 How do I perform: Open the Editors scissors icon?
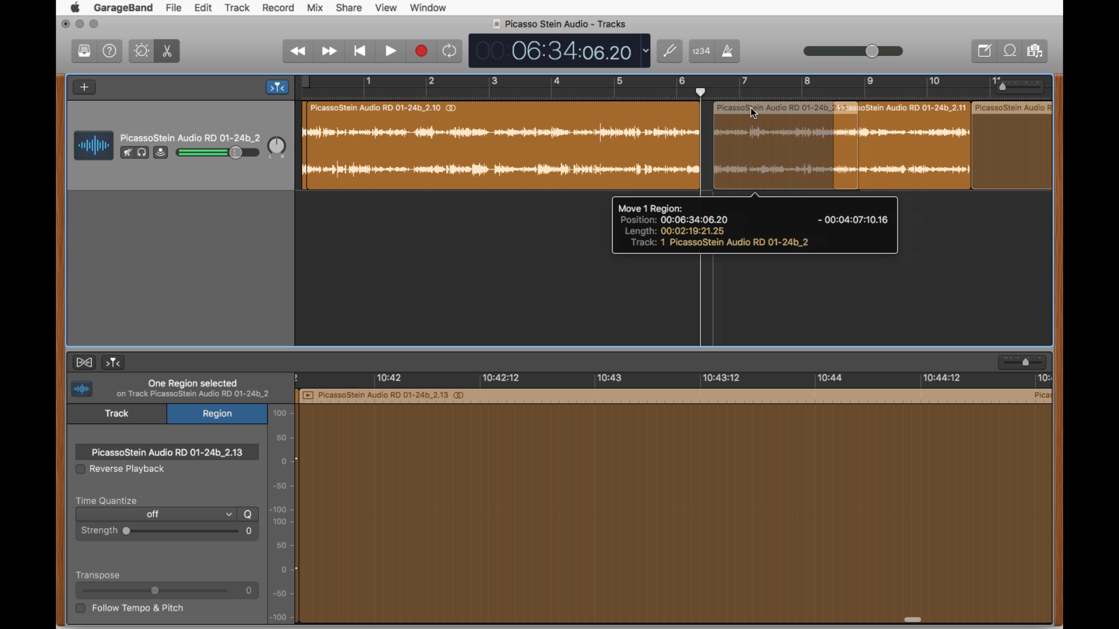pyautogui.click(x=167, y=51)
